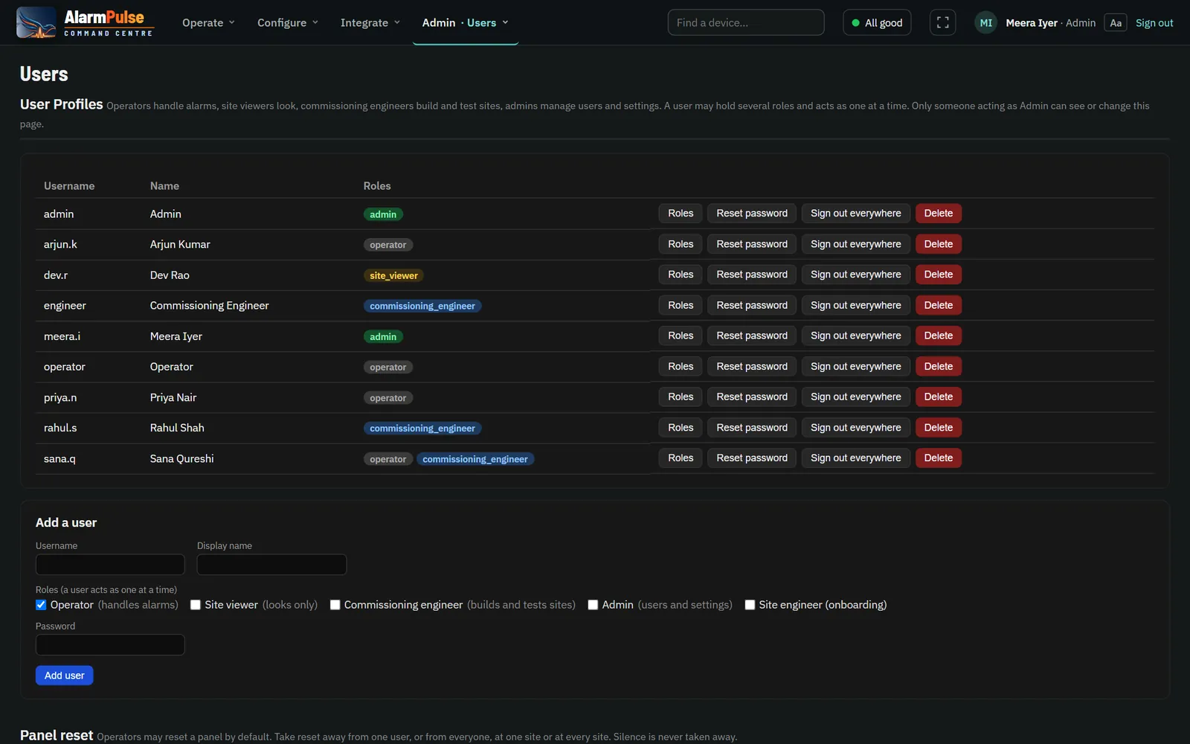This screenshot has height=744, width=1190.
Task: Check the Site engineer (onboarding) checkbox
Action: click(x=750, y=605)
